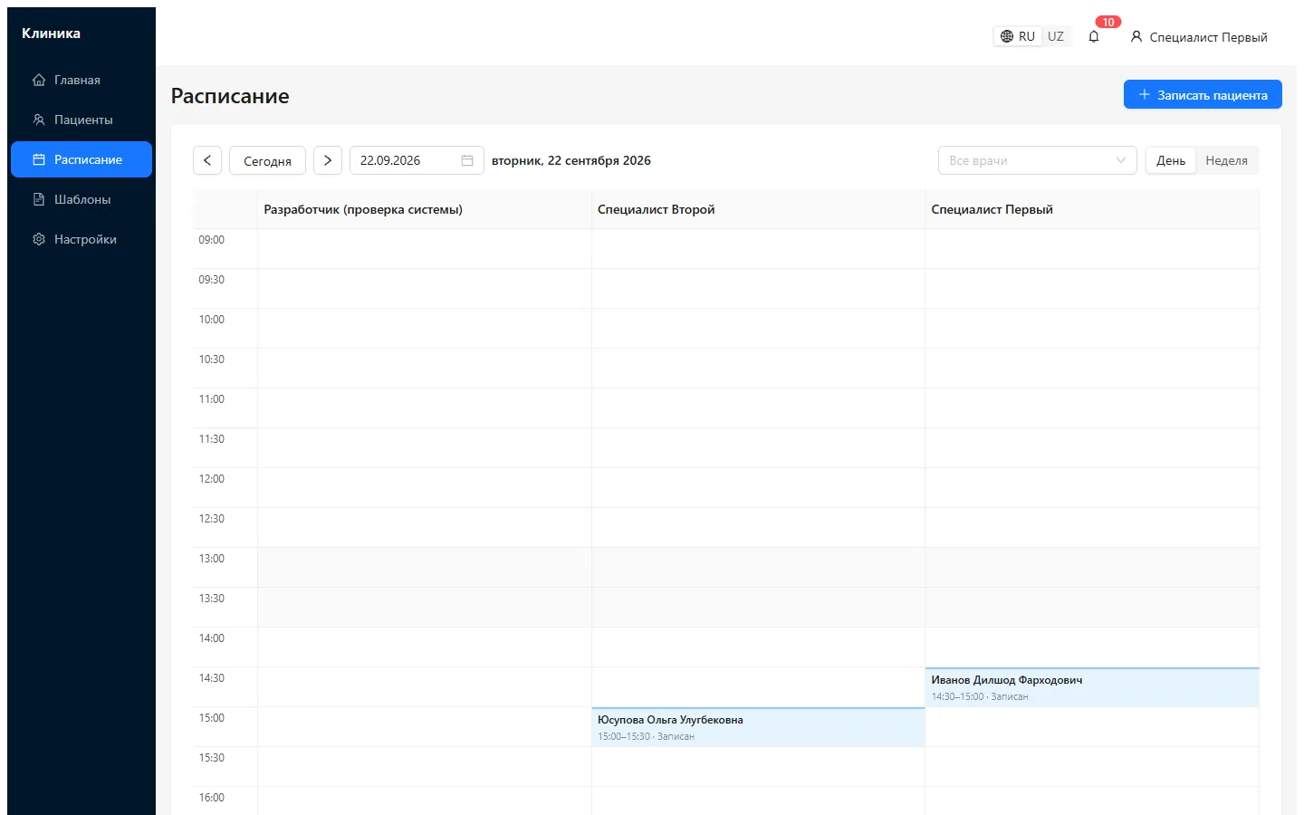Click the user profile icon

1136,37
